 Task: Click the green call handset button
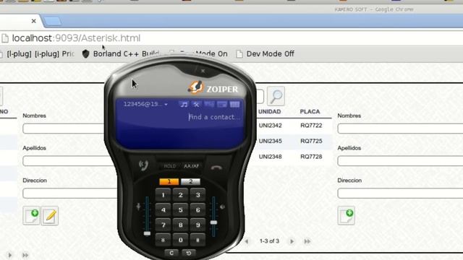point(144,165)
